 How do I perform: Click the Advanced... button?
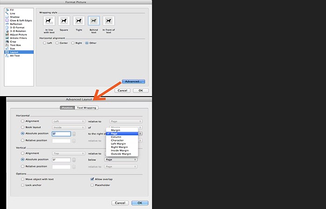point(134,81)
